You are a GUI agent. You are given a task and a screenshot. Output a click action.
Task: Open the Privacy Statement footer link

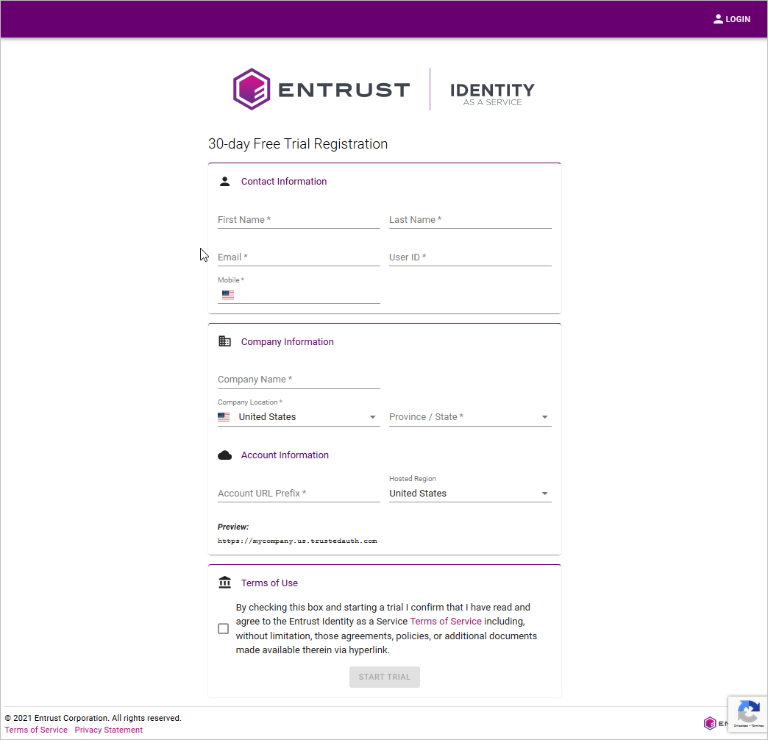coord(109,730)
